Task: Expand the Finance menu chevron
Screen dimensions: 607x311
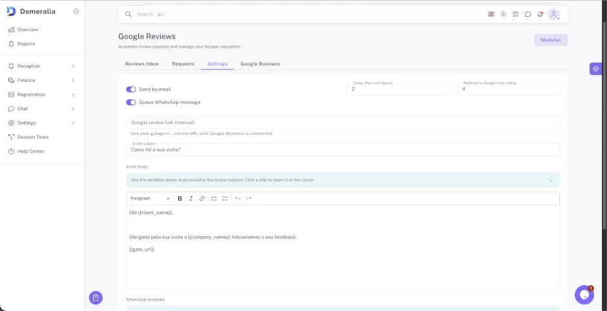Action: click(73, 81)
